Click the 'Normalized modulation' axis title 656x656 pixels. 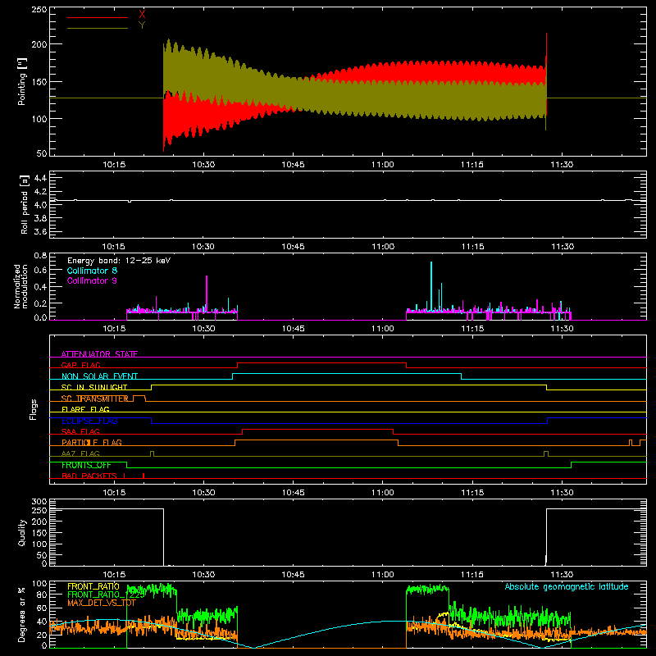coord(21,286)
